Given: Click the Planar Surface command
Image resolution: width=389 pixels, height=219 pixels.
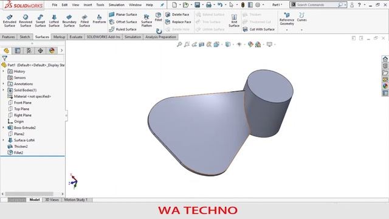Looking at the screenshot, I should (123, 15).
